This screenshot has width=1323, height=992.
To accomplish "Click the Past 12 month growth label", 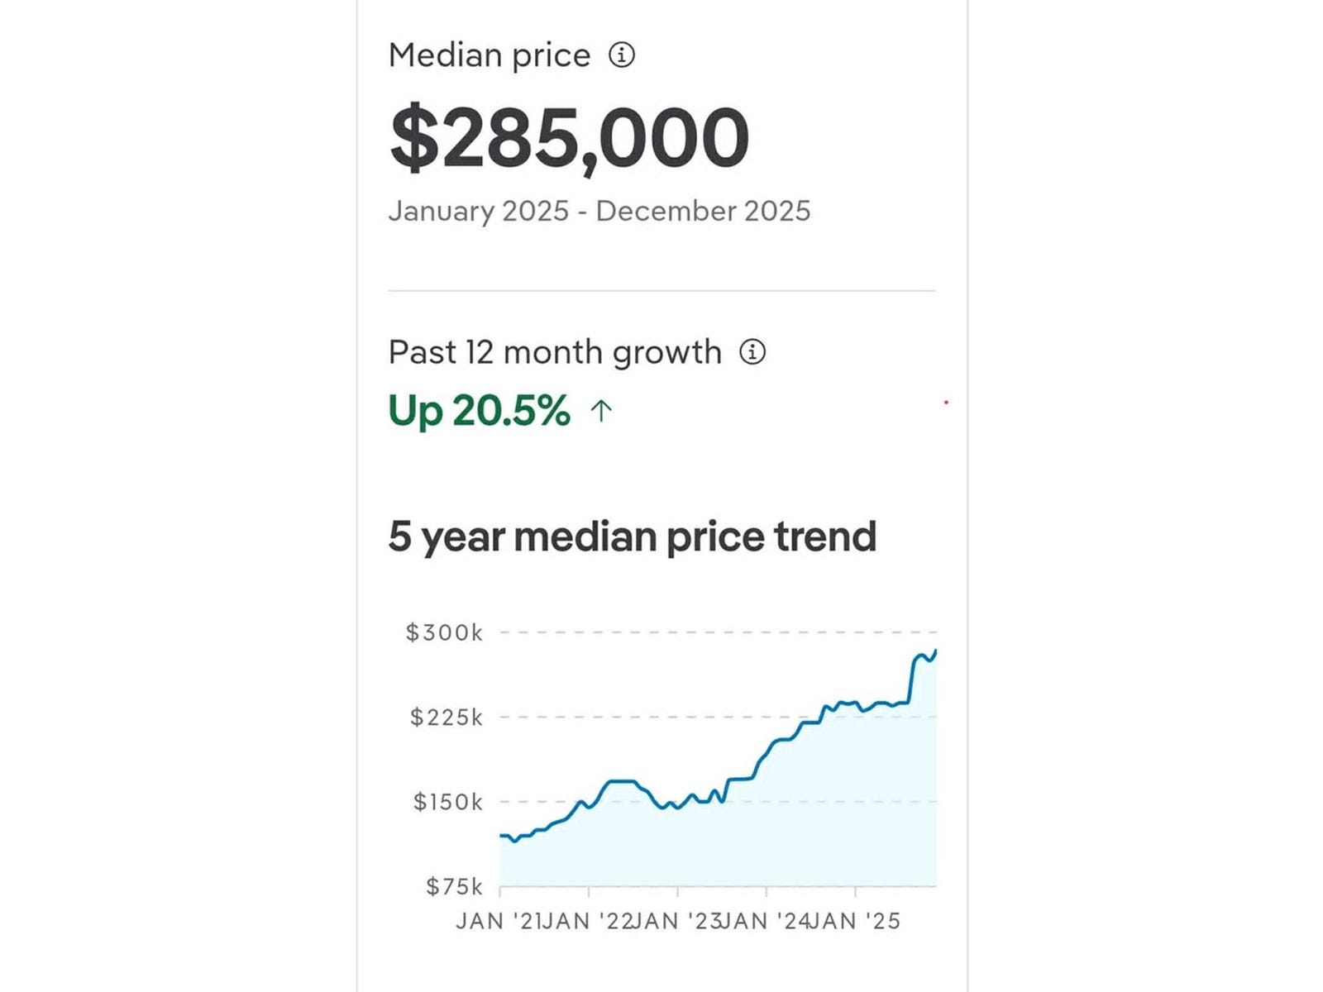I will 555,353.
